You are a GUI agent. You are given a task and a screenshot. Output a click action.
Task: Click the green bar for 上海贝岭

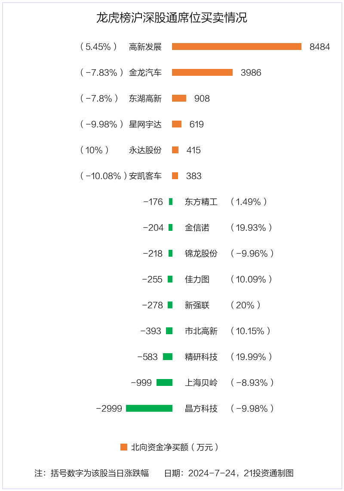coord(164,382)
